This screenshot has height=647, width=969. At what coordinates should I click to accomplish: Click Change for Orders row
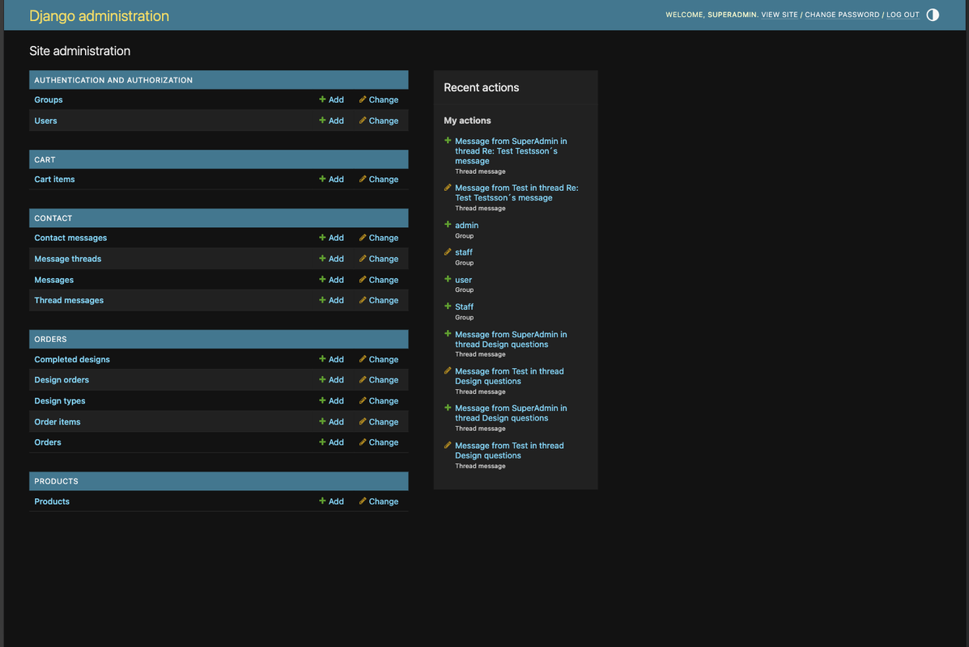[x=378, y=442]
